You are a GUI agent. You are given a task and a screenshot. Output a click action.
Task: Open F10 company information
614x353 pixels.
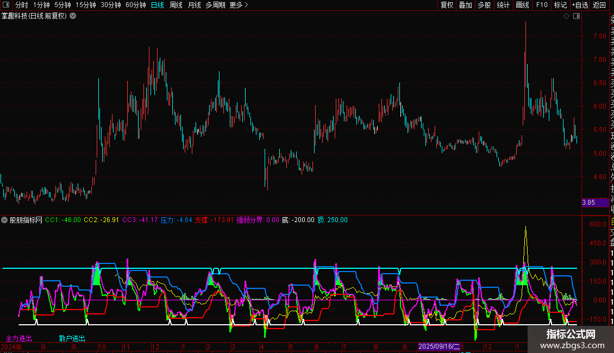[x=542, y=5]
